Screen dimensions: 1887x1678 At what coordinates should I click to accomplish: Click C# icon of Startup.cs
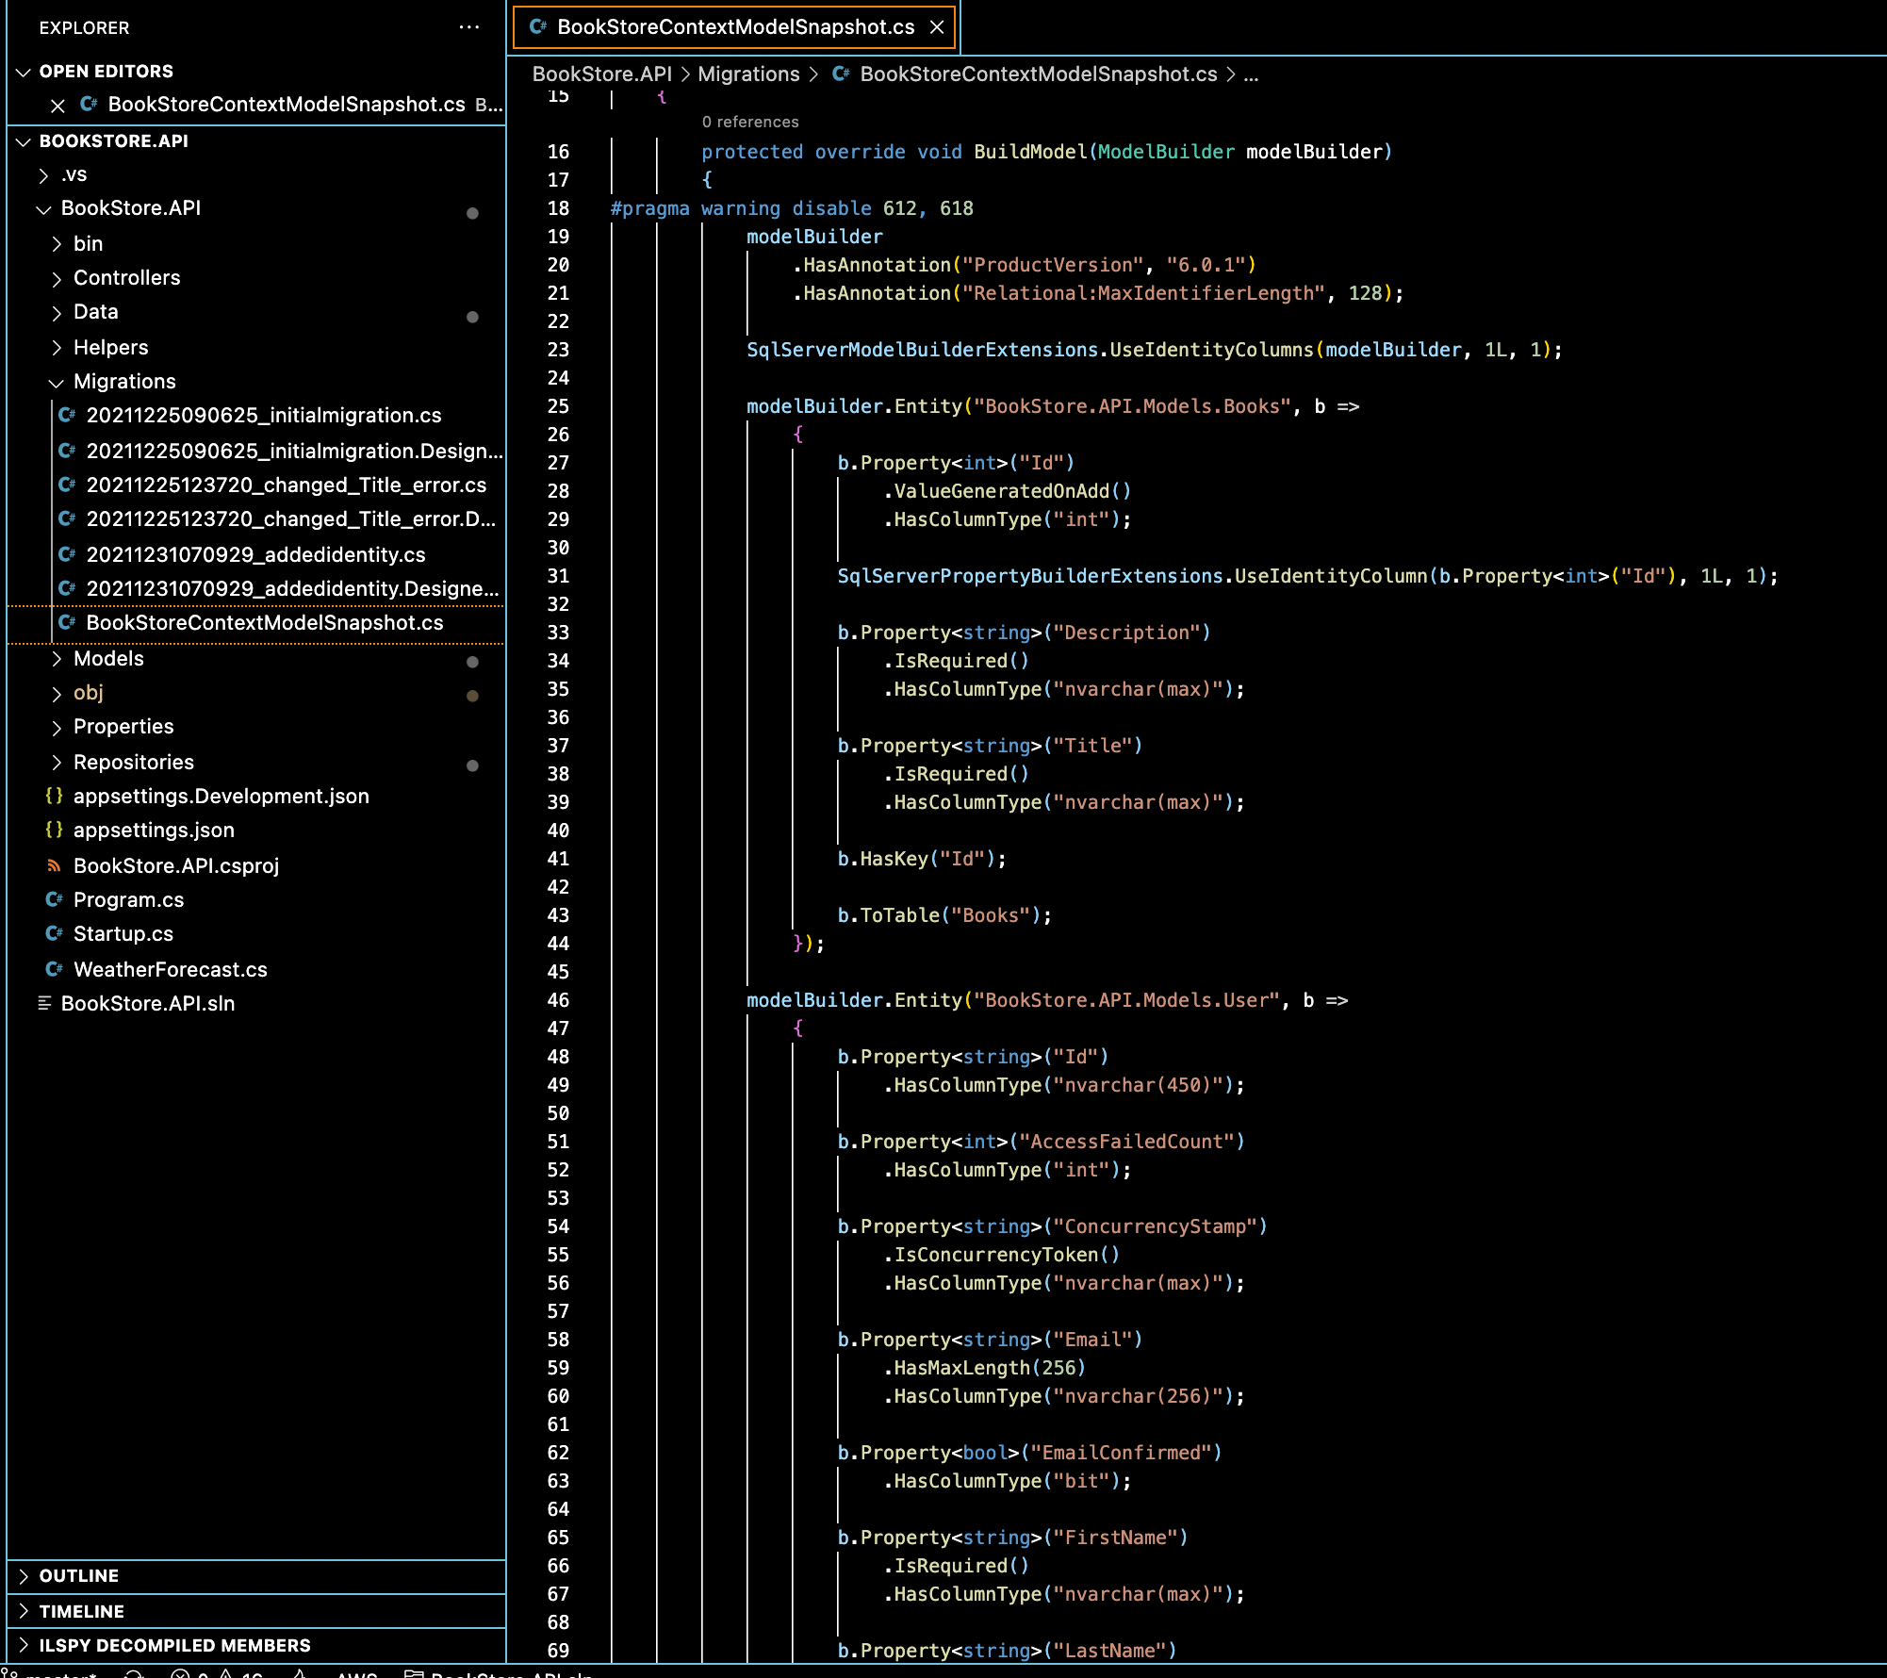pos(54,933)
